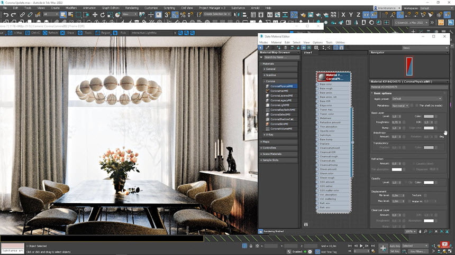Toggle the displacement water lvl checkbox
The width and height of the screenshot is (455, 255).
[x=410, y=201]
